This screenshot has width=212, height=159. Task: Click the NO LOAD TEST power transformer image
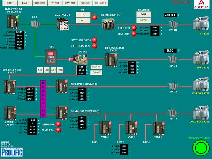201,84
